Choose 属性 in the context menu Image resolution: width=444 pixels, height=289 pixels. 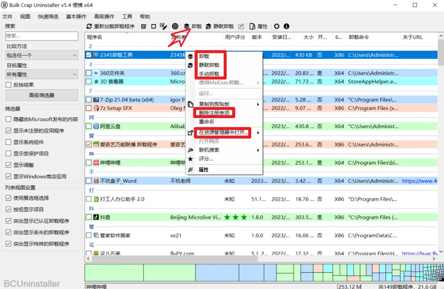pos(203,170)
